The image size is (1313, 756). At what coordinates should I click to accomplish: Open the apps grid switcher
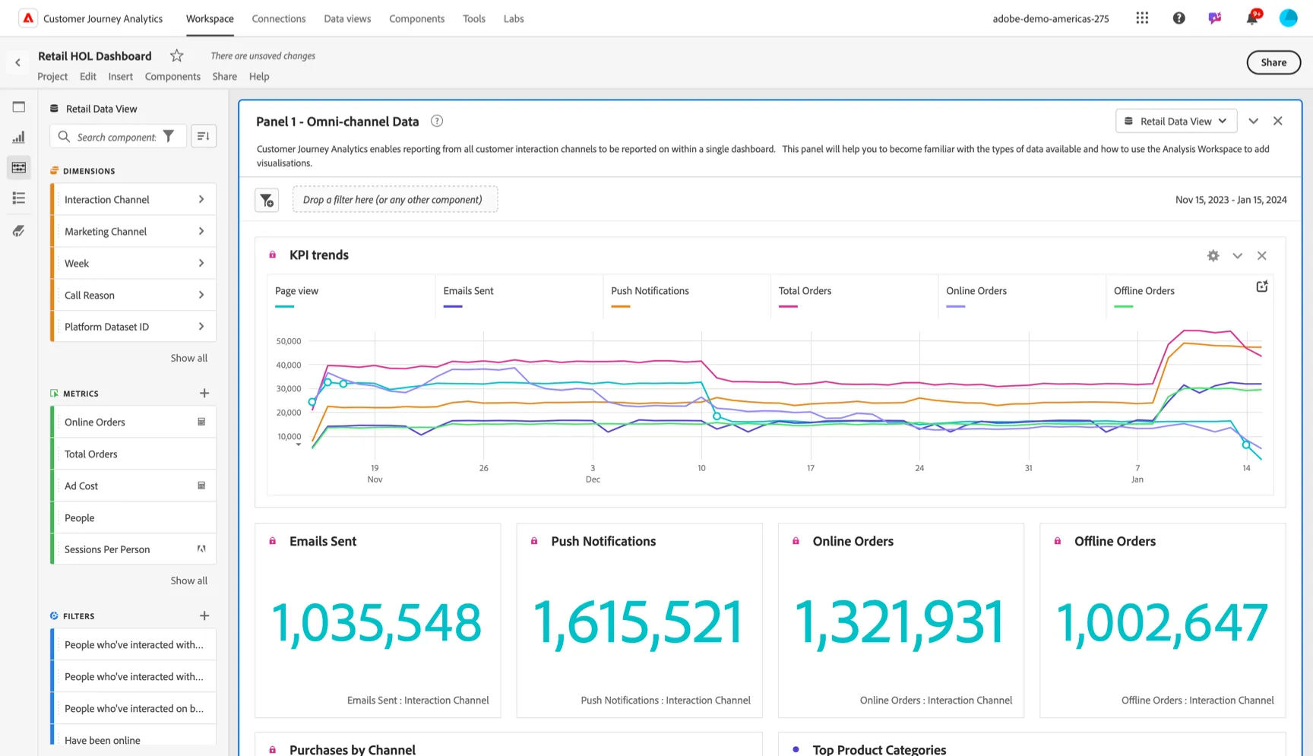tap(1142, 18)
